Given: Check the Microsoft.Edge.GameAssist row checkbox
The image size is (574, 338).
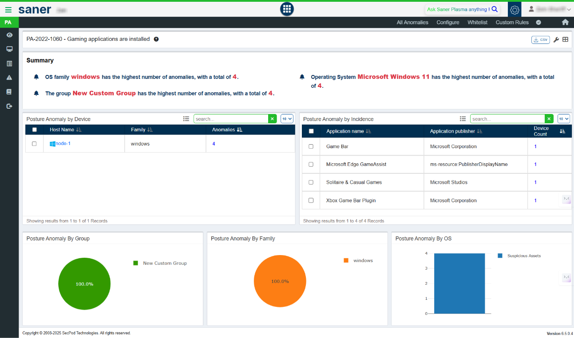Looking at the screenshot, I should click(311, 164).
